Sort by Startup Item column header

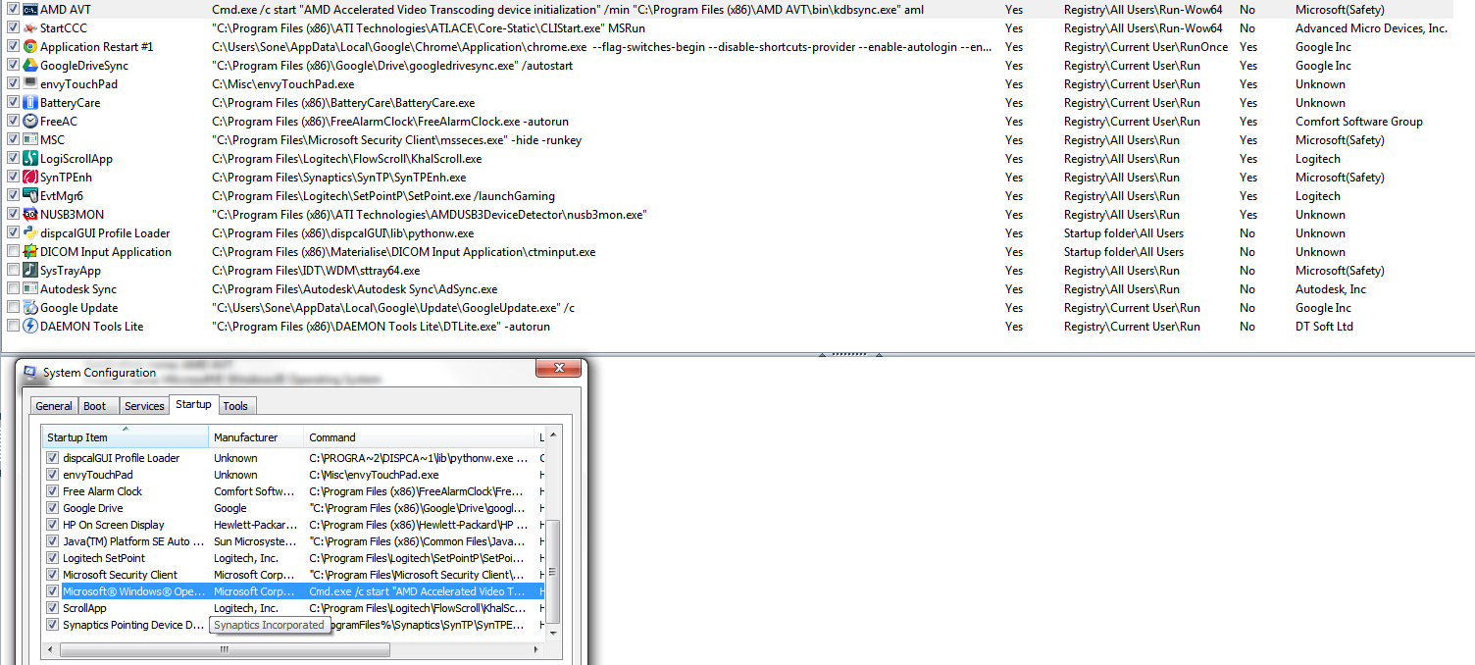pyautogui.click(x=126, y=437)
